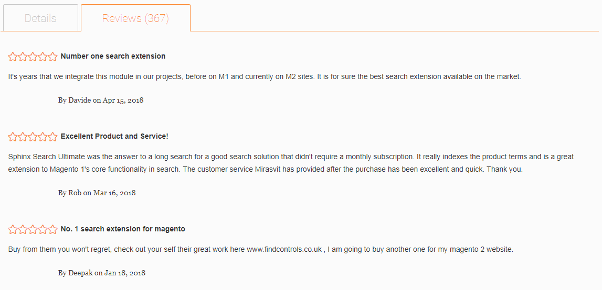Click 'By Deepak on Jan 18, 2018' byline
The height and width of the screenshot is (290, 602).
pyautogui.click(x=102, y=273)
